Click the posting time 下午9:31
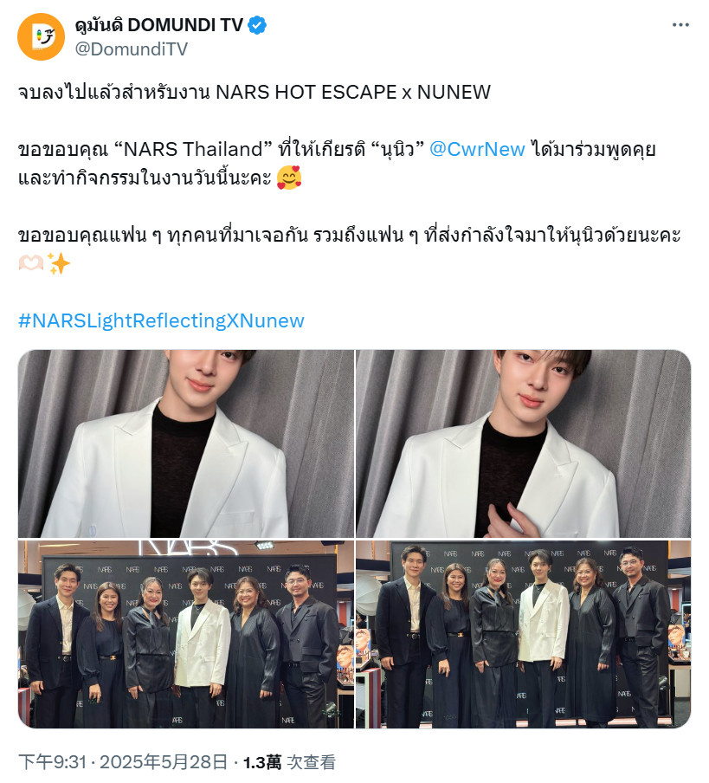Viewport: 709px width, 783px height. point(53,762)
